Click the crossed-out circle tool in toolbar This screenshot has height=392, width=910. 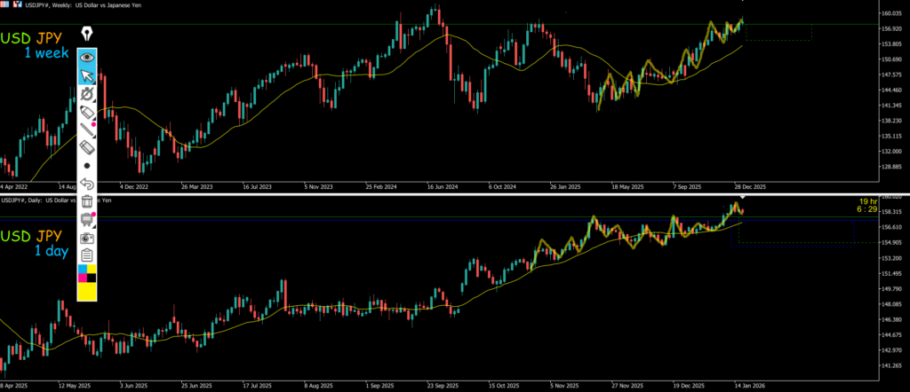(87, 93)
